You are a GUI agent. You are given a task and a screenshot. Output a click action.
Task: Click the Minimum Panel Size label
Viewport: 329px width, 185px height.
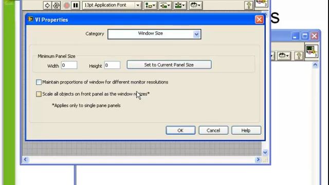click(57, 56)
